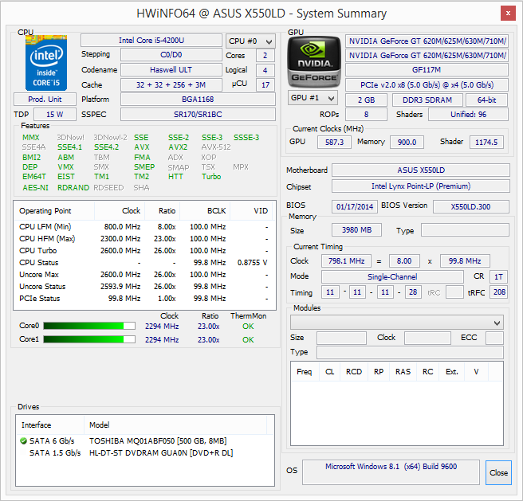
Task: Click the Intel Core i5 logo
Action: [46, 63]
